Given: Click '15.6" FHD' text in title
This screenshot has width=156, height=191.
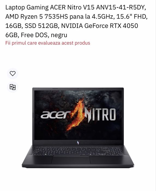Looking at the screenshot, I should click(131, 17).
